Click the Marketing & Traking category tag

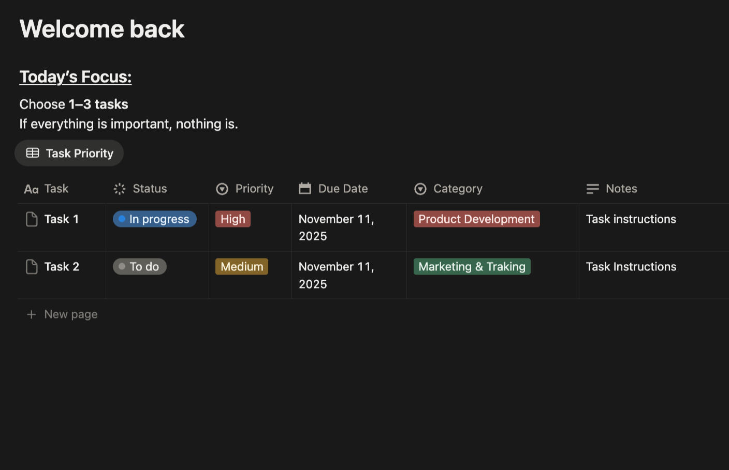(472, 267)
